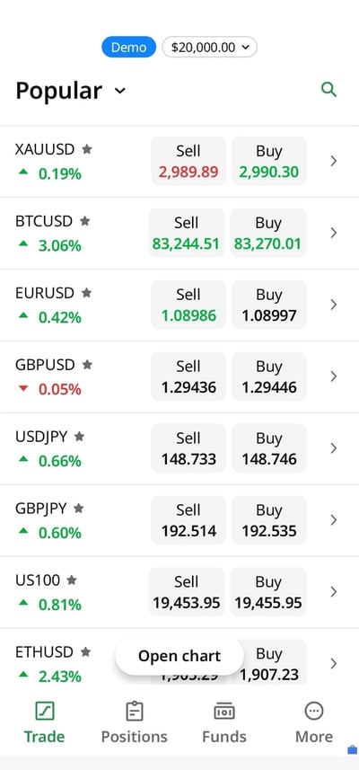Image resolution: width=359 pixels, height=770 pixels.
Task: Open the Positions clipboard tab
Action: click(x=134, y=723)
